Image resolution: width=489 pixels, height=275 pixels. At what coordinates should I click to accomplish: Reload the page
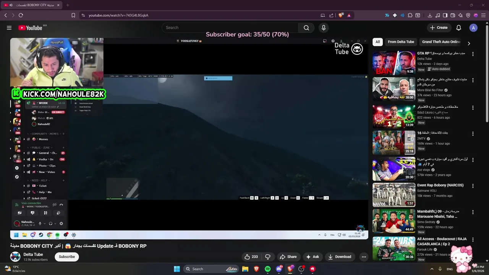pos(21,15)
